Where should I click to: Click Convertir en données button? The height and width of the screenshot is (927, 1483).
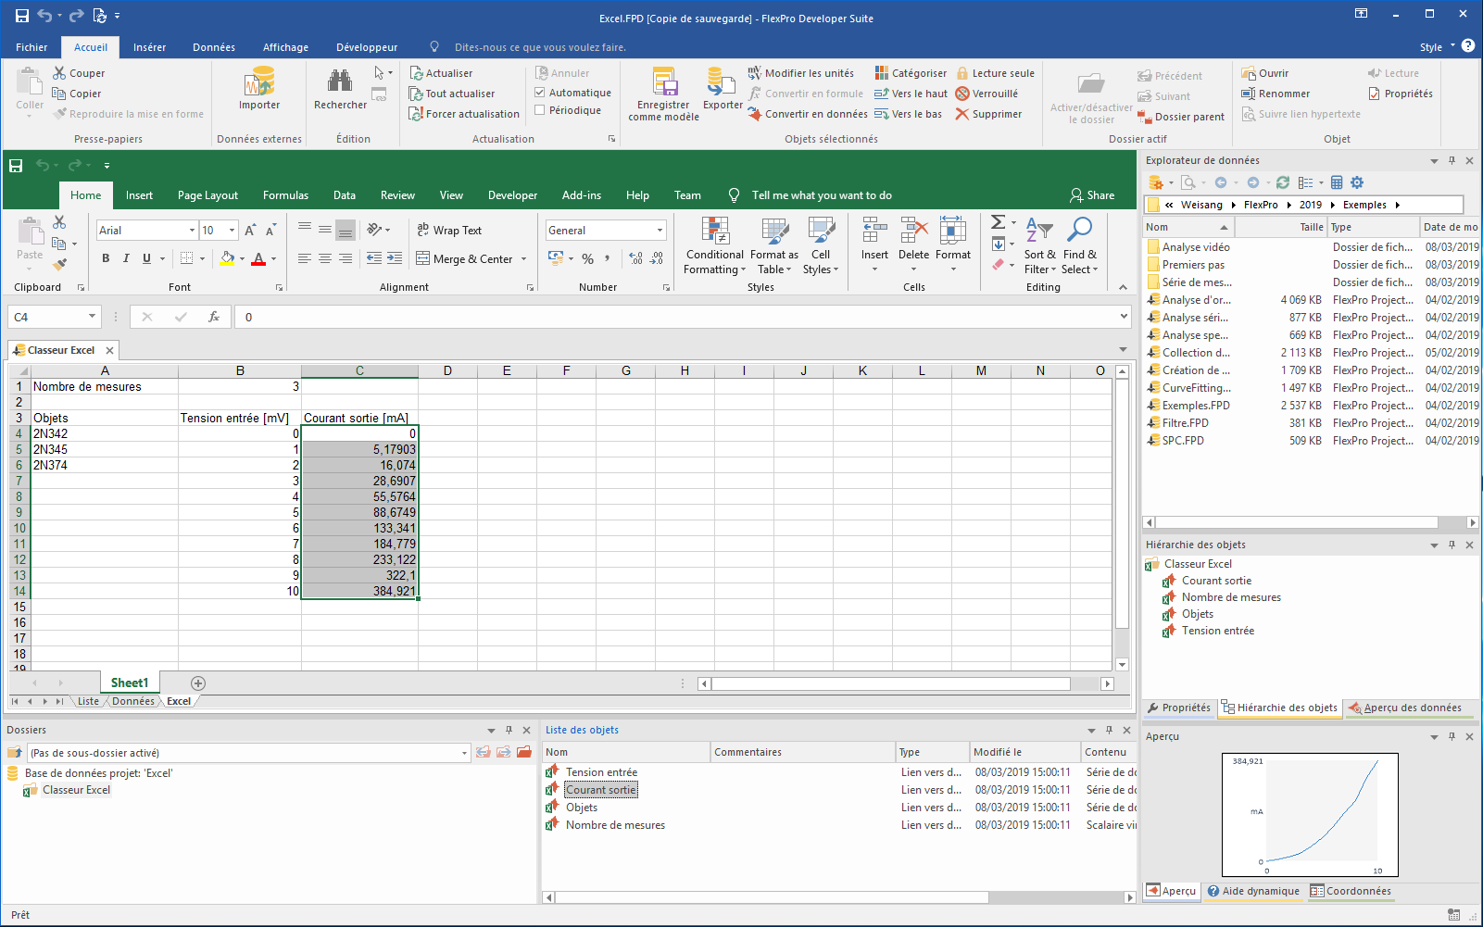point(808,114)
